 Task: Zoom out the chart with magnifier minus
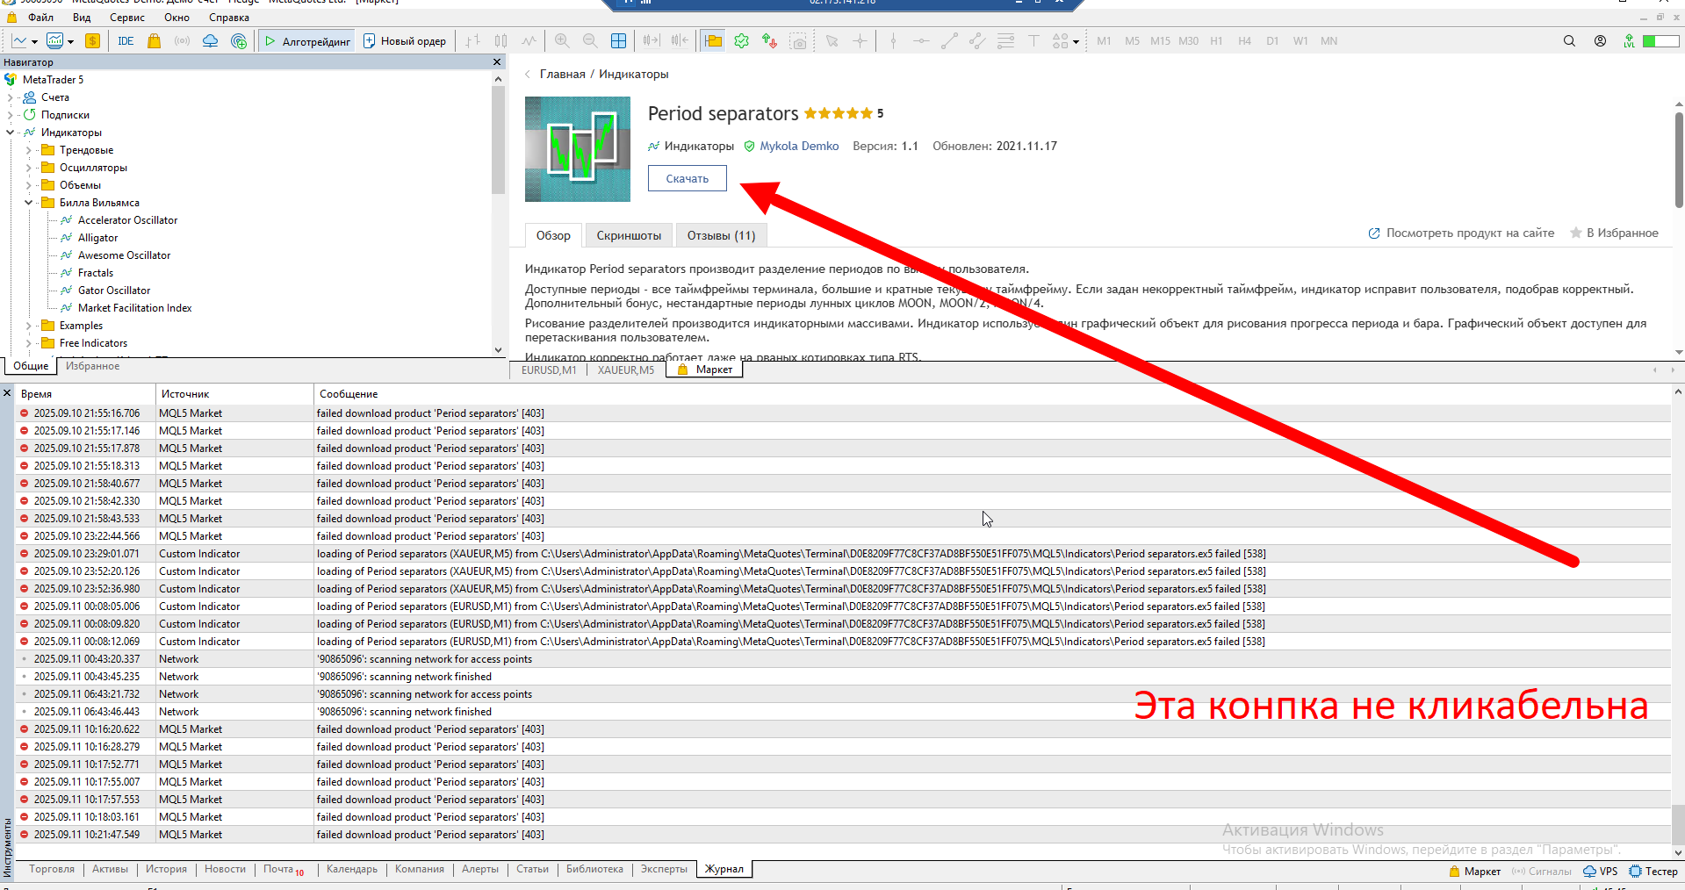point(590,40)
